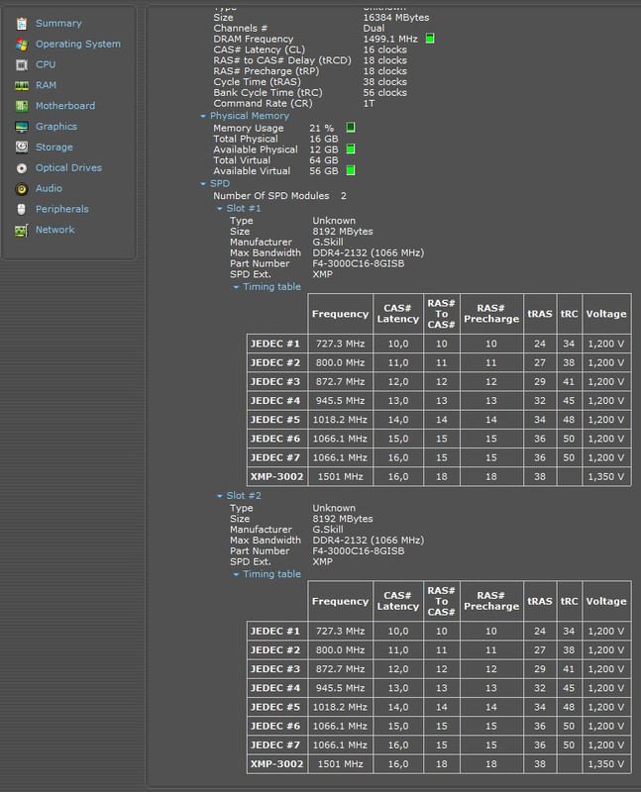
Task: Collapse the SPD group
Action: [x=203, y=184]
